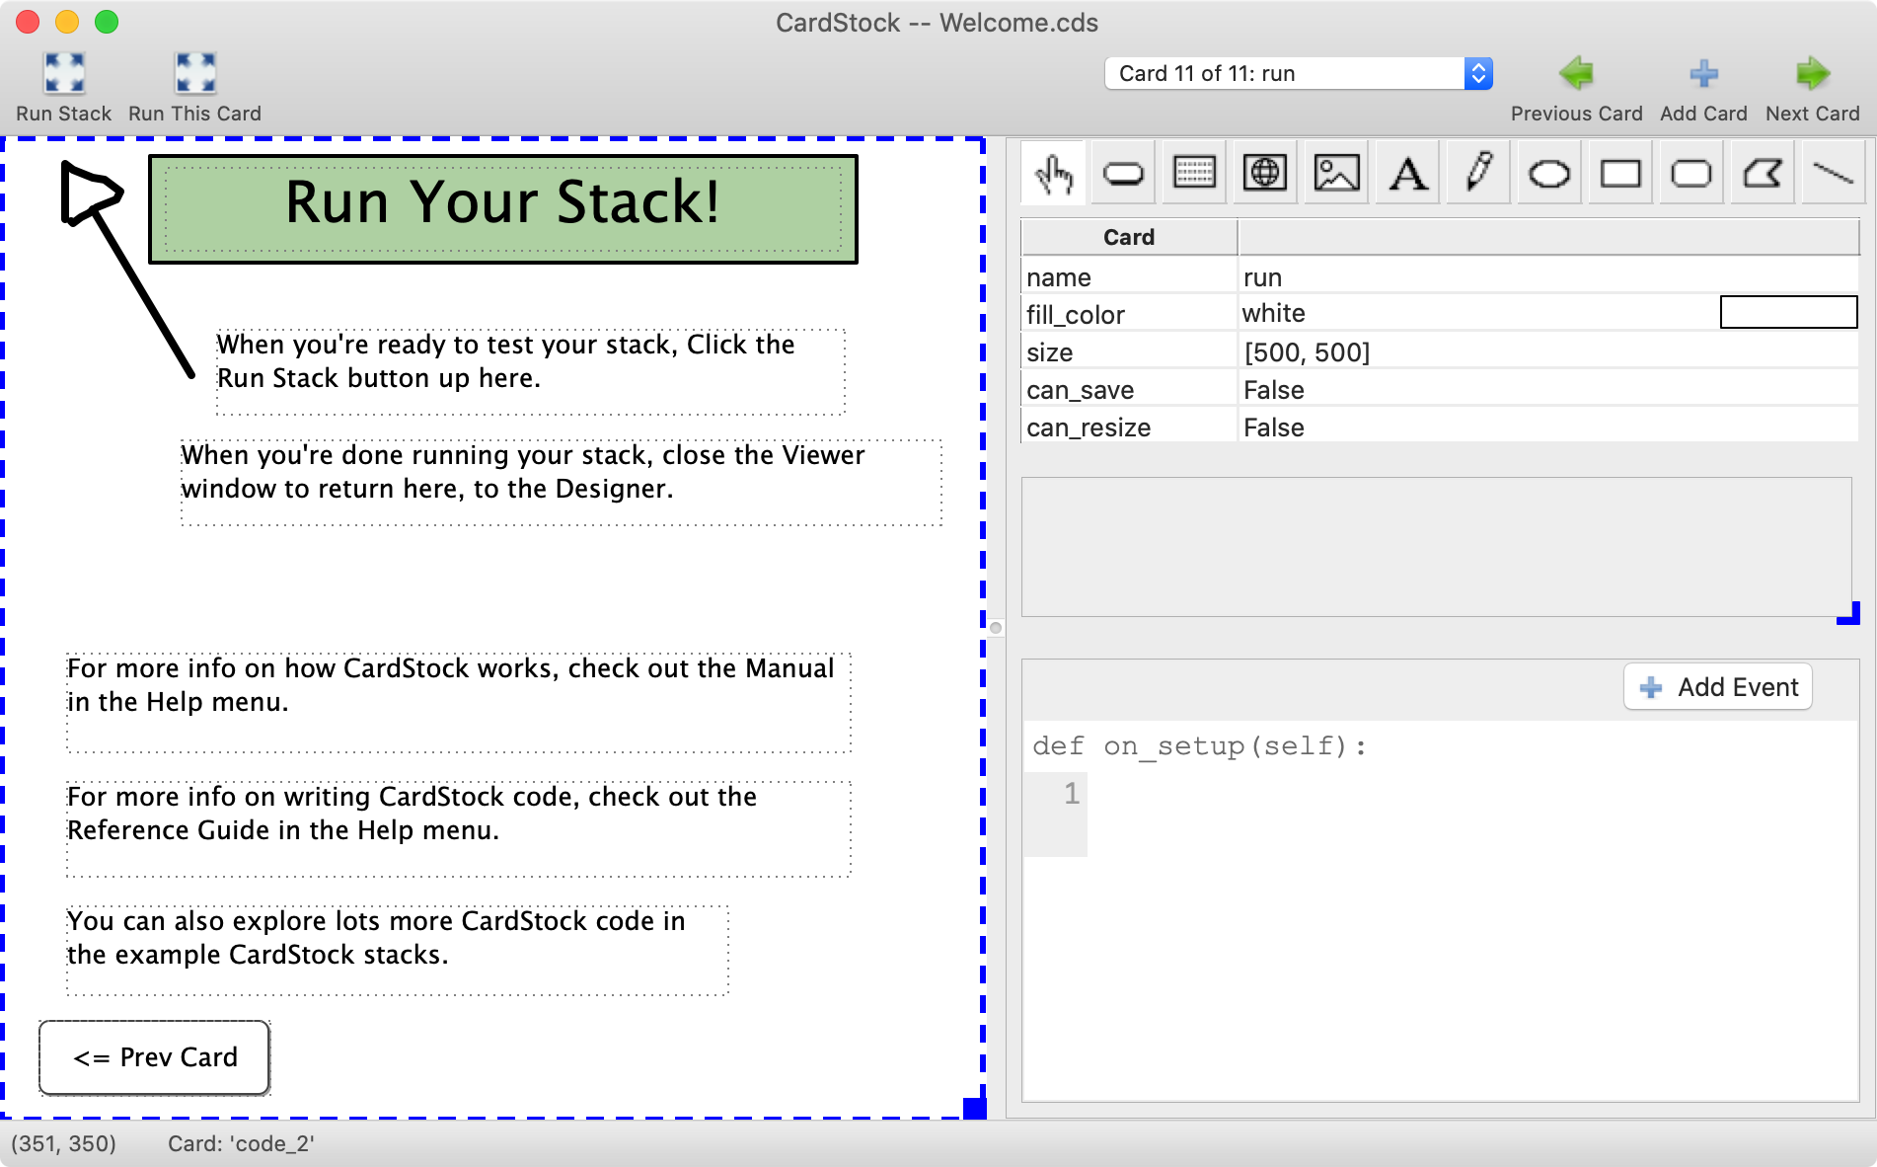Select the Text Field tool
Screen dimensions: 1877x1167
[1194, 174]
